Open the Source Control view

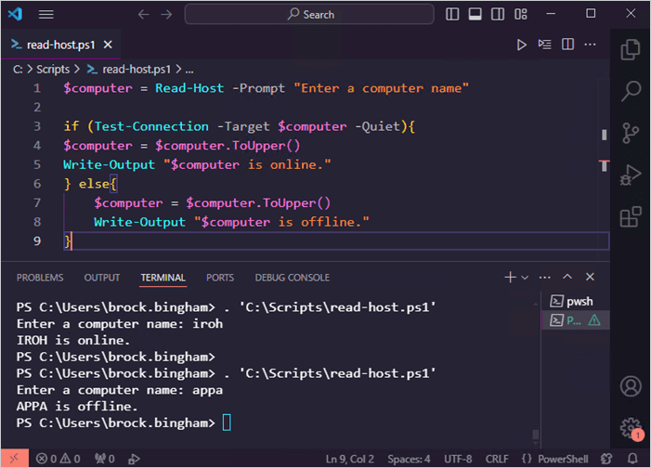coord(631,133)
